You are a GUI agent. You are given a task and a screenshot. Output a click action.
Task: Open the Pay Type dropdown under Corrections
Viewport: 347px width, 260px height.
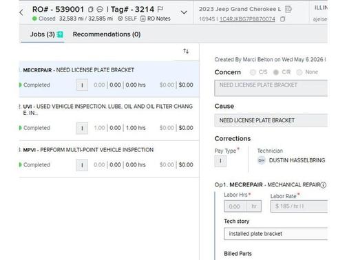click(x=220, y=161)
